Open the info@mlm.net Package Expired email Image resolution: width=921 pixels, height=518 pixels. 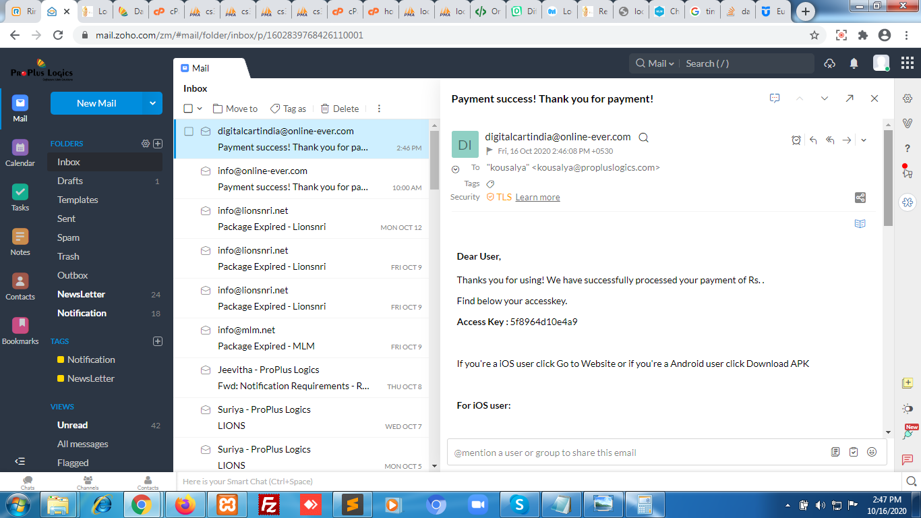(301, 338)
